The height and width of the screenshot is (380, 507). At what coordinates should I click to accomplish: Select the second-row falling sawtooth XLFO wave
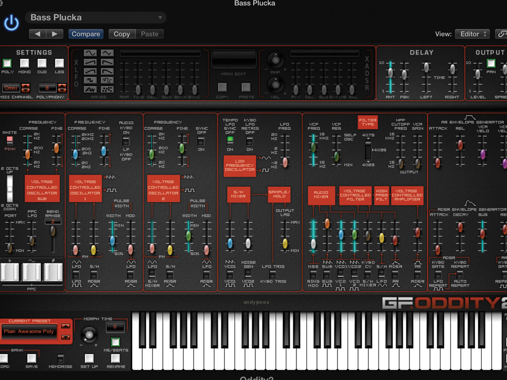click(x=107, y=62)
